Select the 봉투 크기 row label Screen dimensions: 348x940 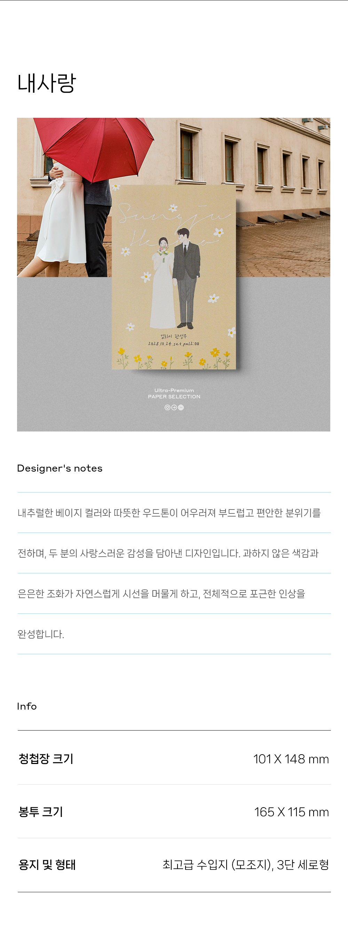coord(41,811)
